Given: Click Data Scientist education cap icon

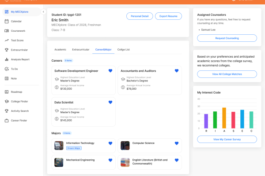Looking at the screenshot, I should click(57, 110).
